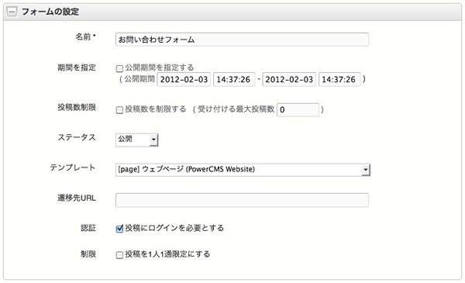Open the ステータス dropdown
The width and height of the screenshot is (465, 283).
[x=136, y=140]
